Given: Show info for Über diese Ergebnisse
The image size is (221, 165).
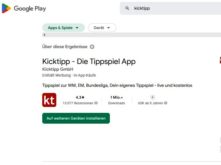Looking at the screenshot, I should (92, 47).
